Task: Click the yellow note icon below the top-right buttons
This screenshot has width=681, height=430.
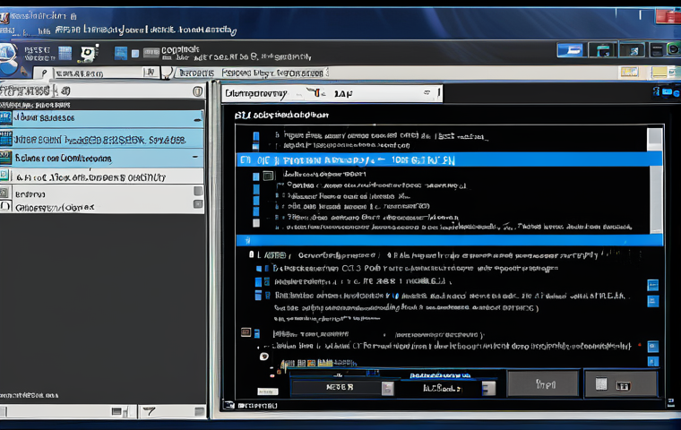Action: 659,72
